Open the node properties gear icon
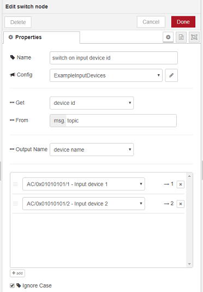 tap(168, 37)
